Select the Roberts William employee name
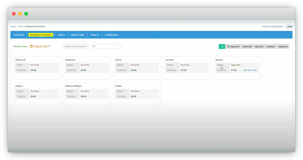The image size is (303, 160). pos(73,86)
